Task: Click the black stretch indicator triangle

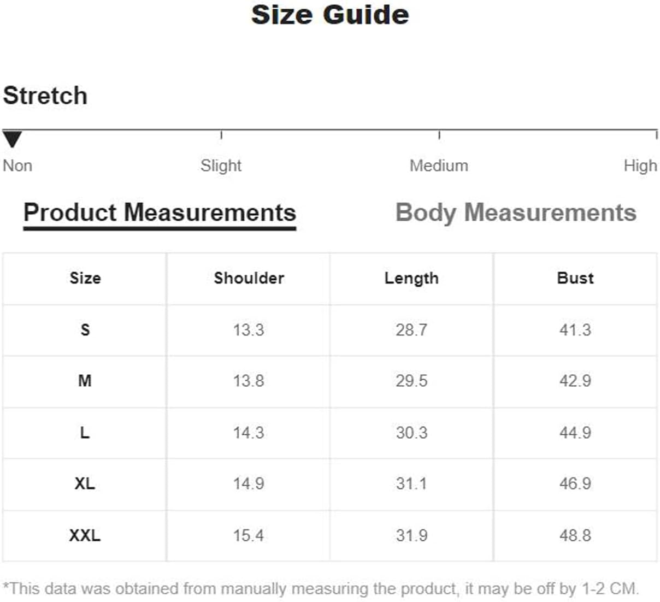Action: 12,139
